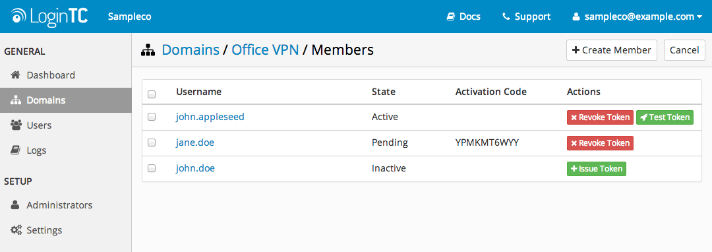The image size is (712, 252).
Task: Open Settings in the sidebar
Action: tap(66, 230)
